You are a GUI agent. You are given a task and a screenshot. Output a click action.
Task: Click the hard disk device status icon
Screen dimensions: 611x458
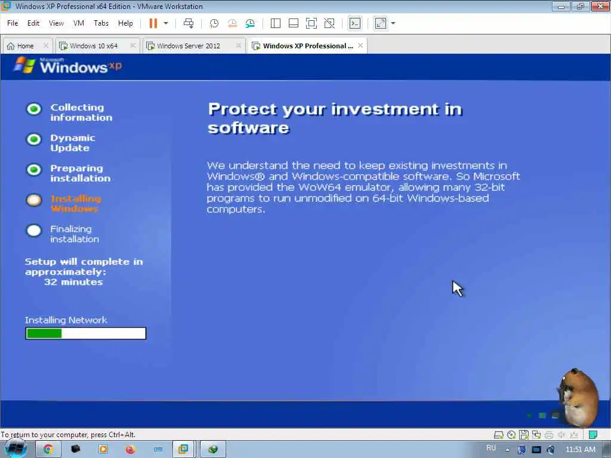498,435
